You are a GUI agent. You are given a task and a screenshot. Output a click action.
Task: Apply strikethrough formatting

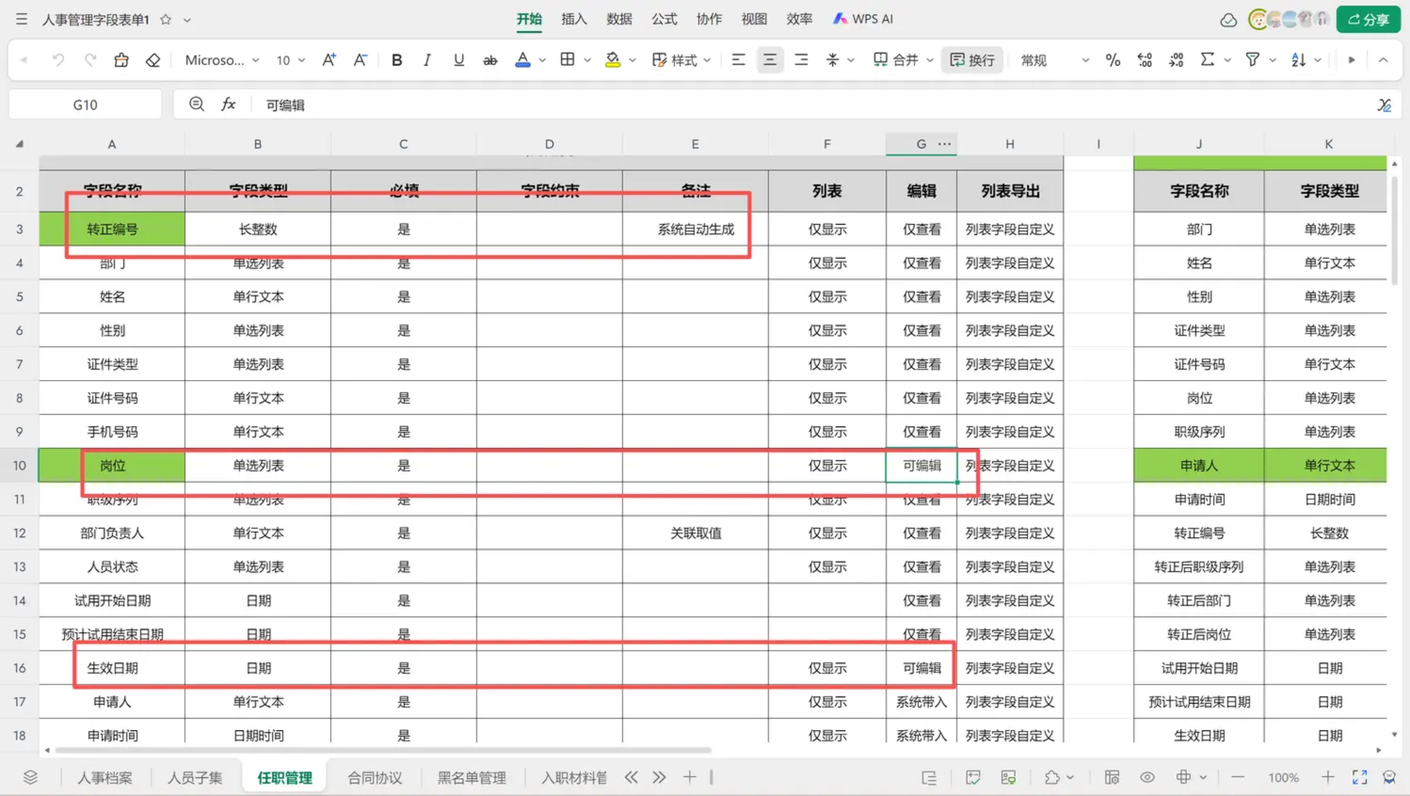click(490, 60)
